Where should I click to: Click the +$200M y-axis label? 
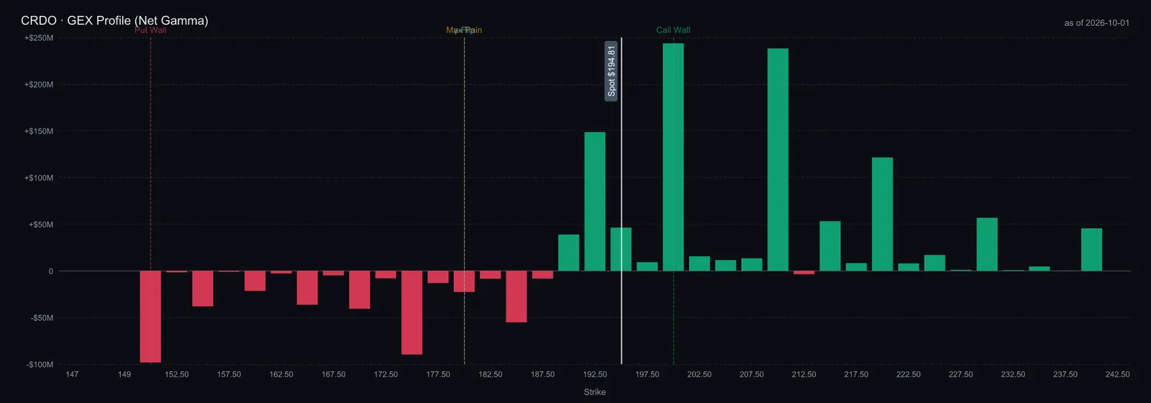(x=39, y=85)
